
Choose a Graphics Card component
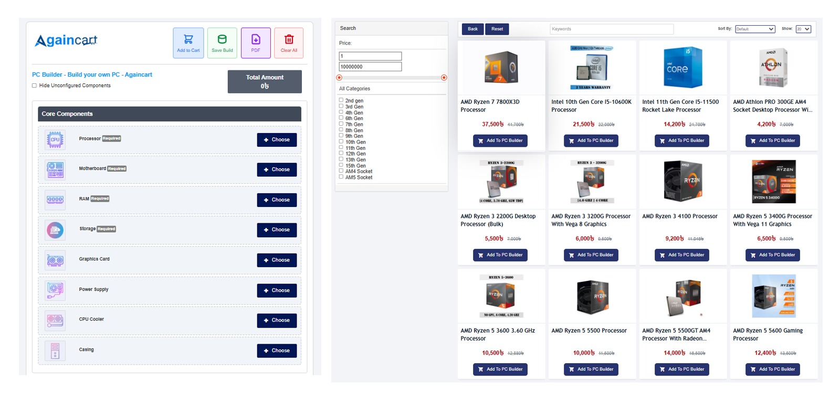(277, 260)
